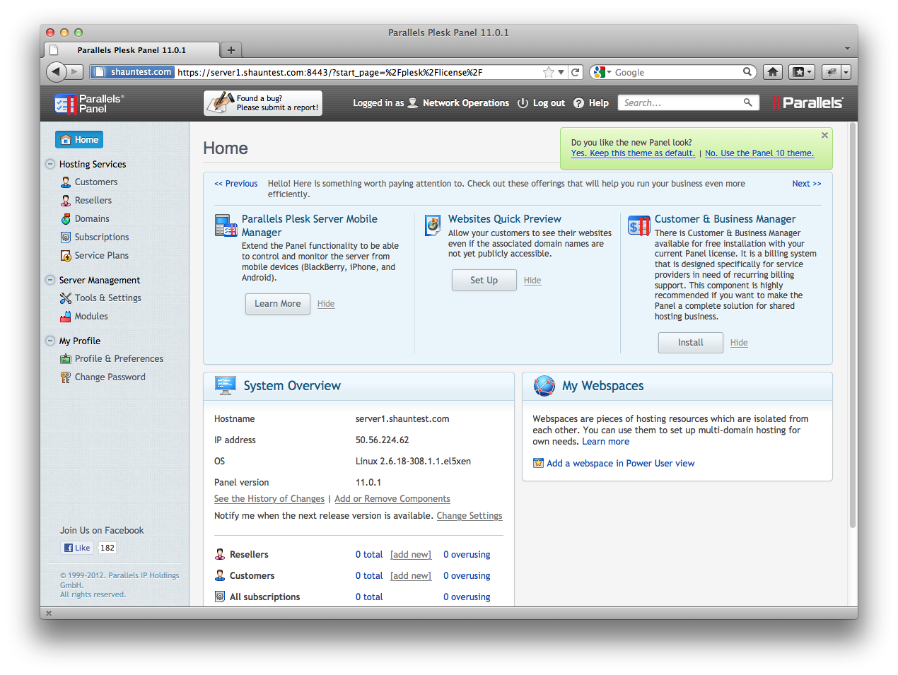
Task: Click the Help question mark icon
Action: pyautogui.click(x=578, y=103)
